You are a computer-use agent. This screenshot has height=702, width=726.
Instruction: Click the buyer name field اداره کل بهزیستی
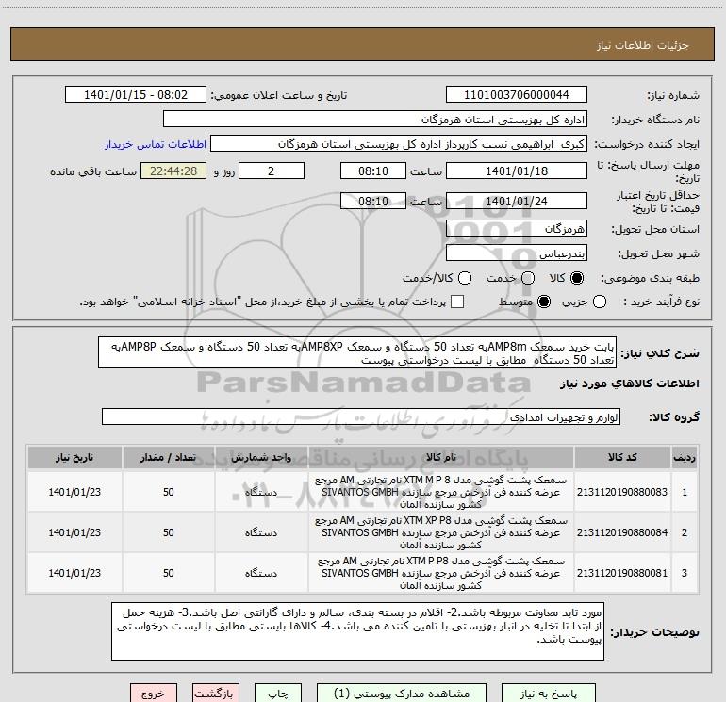(x=375, y=119)
